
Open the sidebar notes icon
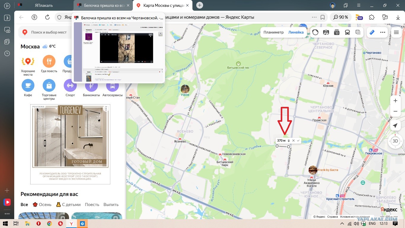pyautogui.click(x=7, y=42)
